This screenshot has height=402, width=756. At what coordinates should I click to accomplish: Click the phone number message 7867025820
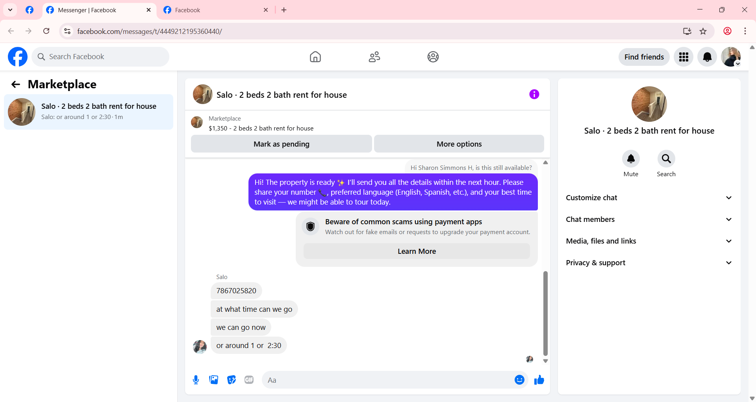coord(236,291)
